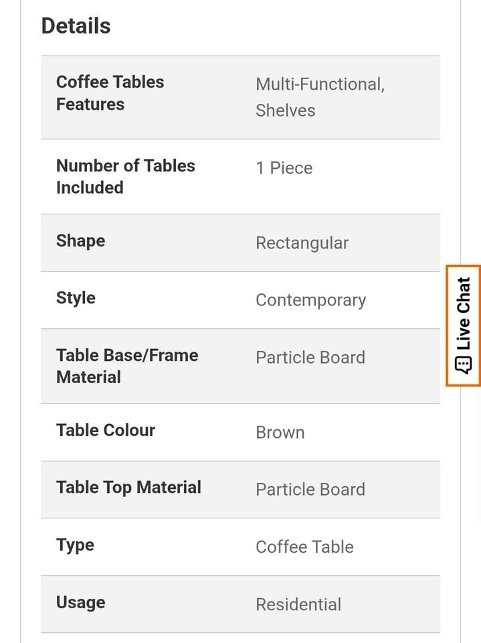The height and width of the screenshot is (643, 481).
Task: Click the Coffee Tables Features label
Action: pyautogui.click(x=110, y=93)
